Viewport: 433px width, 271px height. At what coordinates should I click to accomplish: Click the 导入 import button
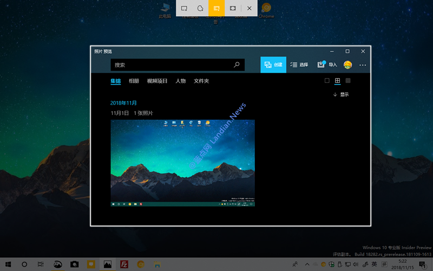click(327, 64)
